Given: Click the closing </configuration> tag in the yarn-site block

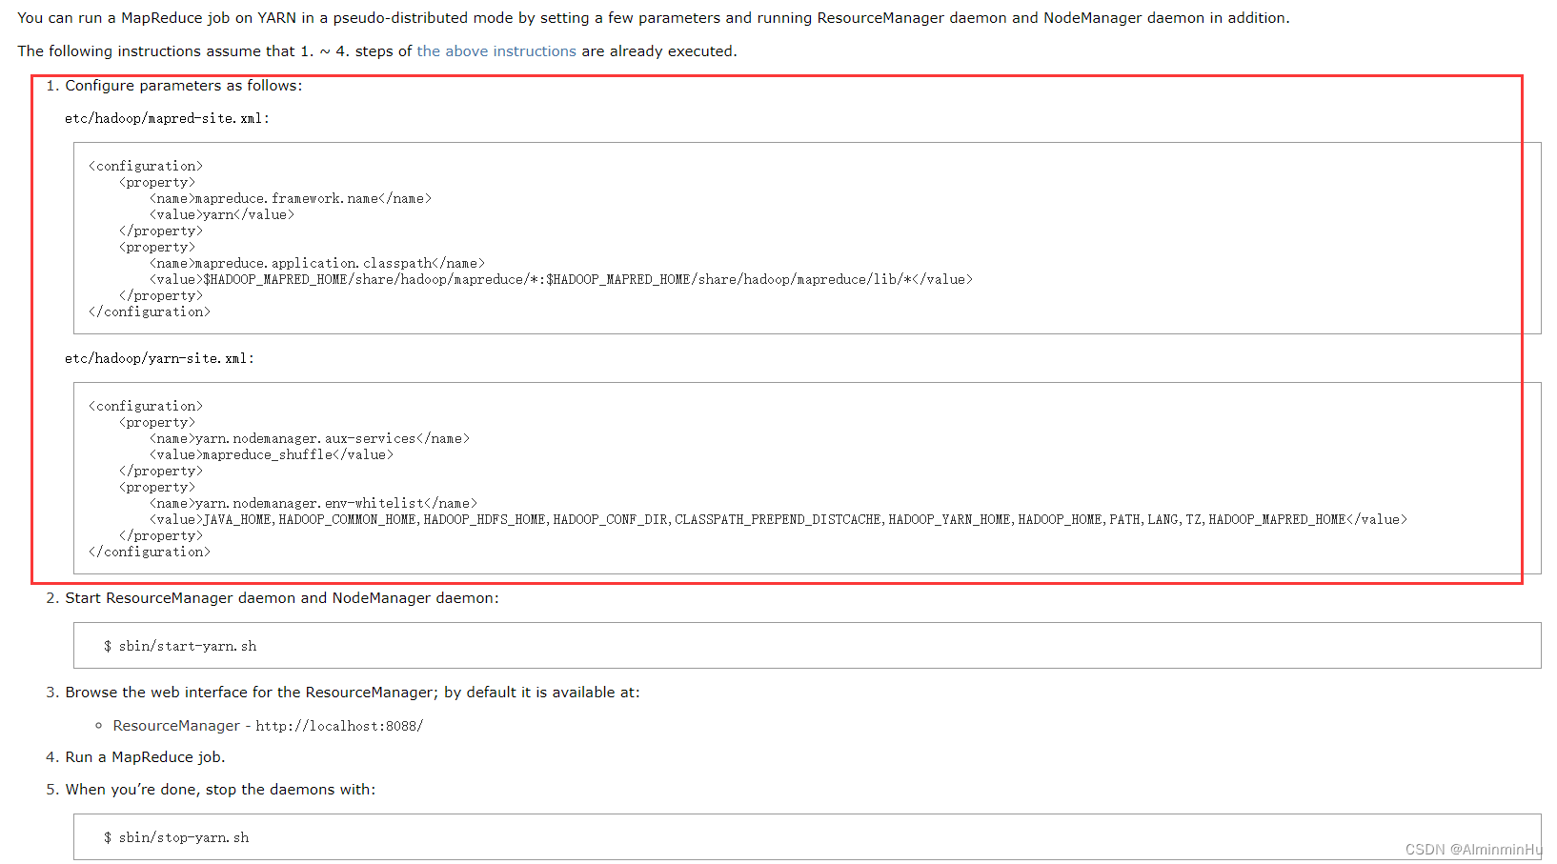Looking at the screenshot, I should coord(150,553).
